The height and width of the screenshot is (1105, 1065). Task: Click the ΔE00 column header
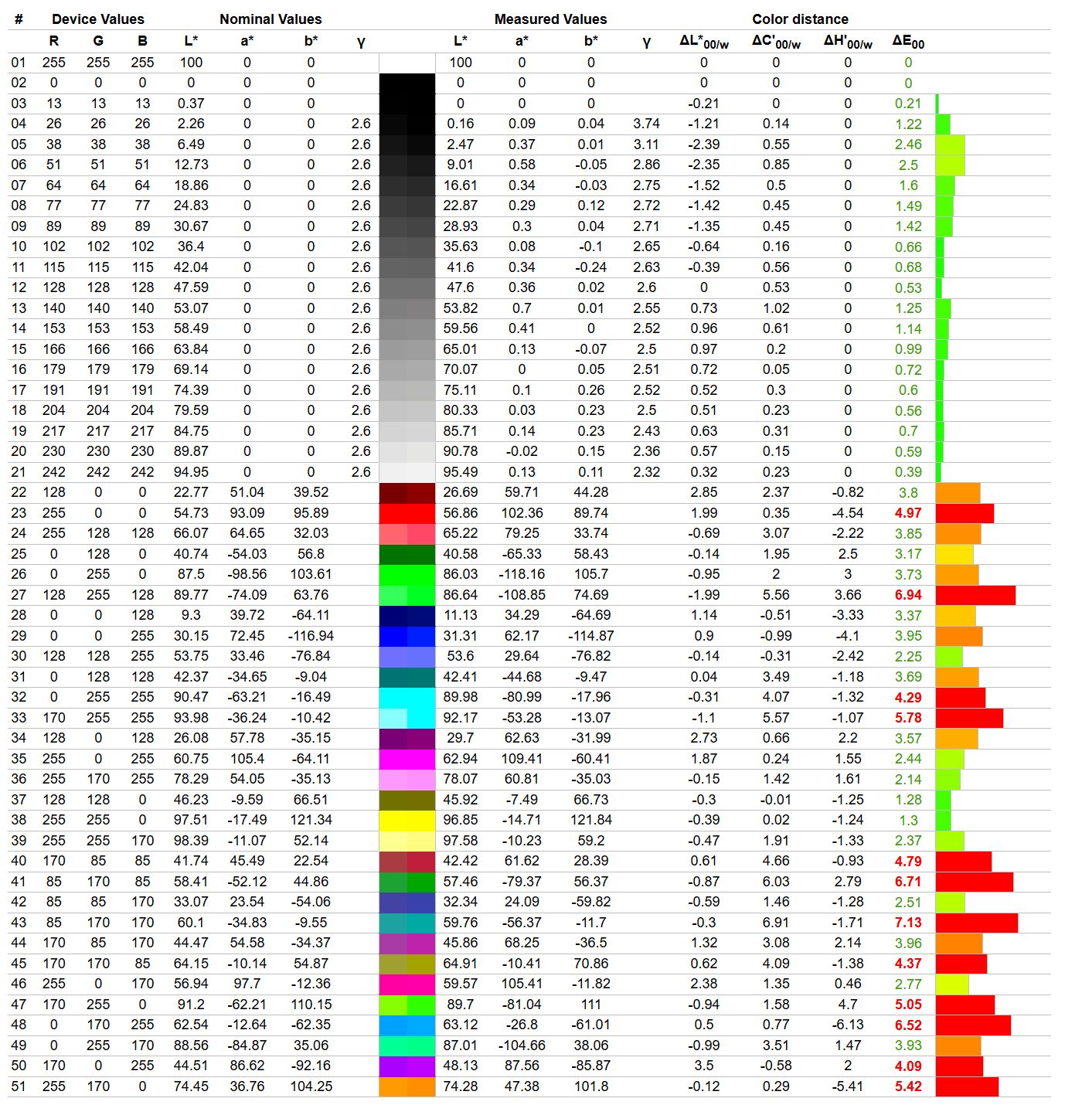coord(908,42)
